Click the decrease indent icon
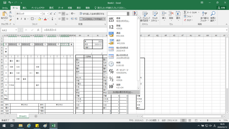The width and height of the screenshot is (229, 129). 72,19
